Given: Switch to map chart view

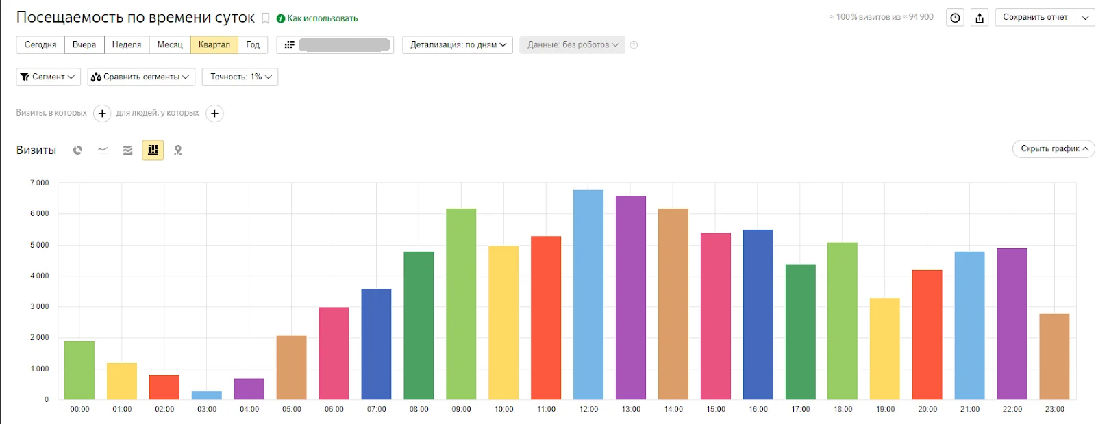Looking at the screenshot, I should pyautogui.click(x=178, y=150).
